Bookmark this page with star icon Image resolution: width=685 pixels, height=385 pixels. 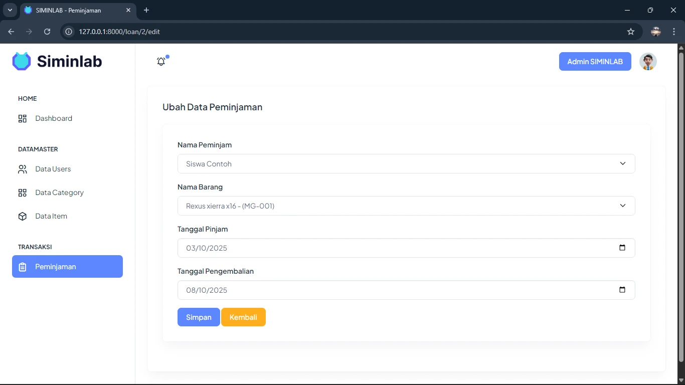(x=631, y=32)
